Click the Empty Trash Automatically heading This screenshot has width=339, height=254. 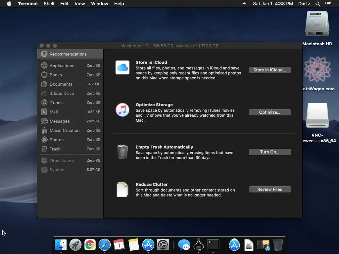coord(164,147)
